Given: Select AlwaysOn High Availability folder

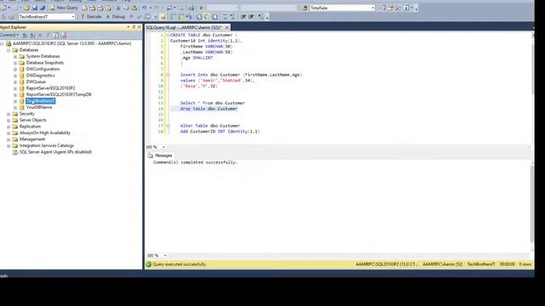Looking at the screenshot, I should point(45,133).
